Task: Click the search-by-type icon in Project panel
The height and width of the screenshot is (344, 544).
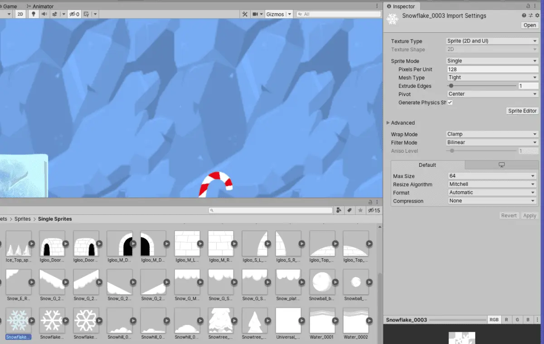Action: 339,210
